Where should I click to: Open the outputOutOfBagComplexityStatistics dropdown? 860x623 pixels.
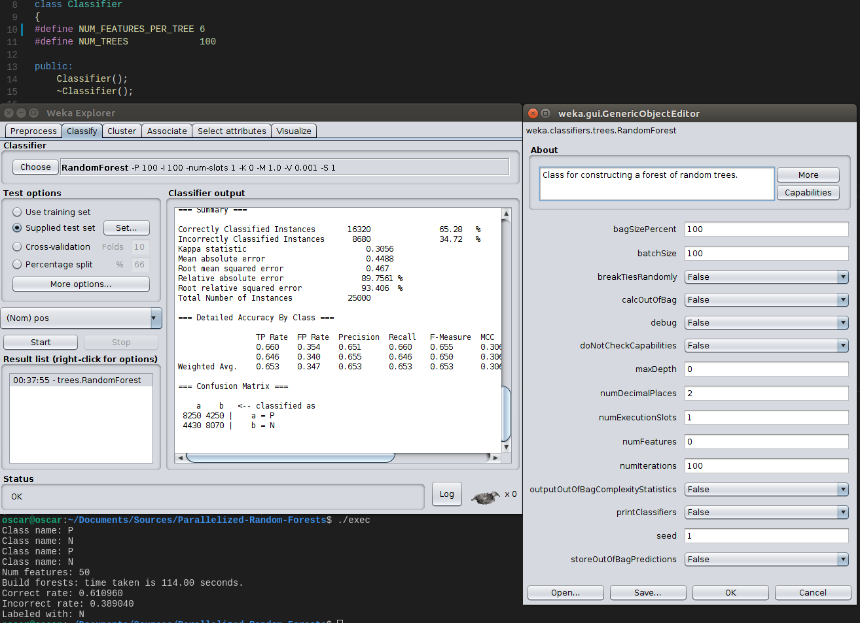(766, 489)
